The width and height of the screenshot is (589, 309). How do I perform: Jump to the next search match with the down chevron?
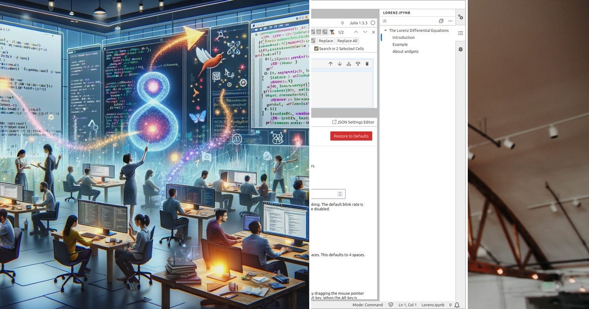coord(364,31)
